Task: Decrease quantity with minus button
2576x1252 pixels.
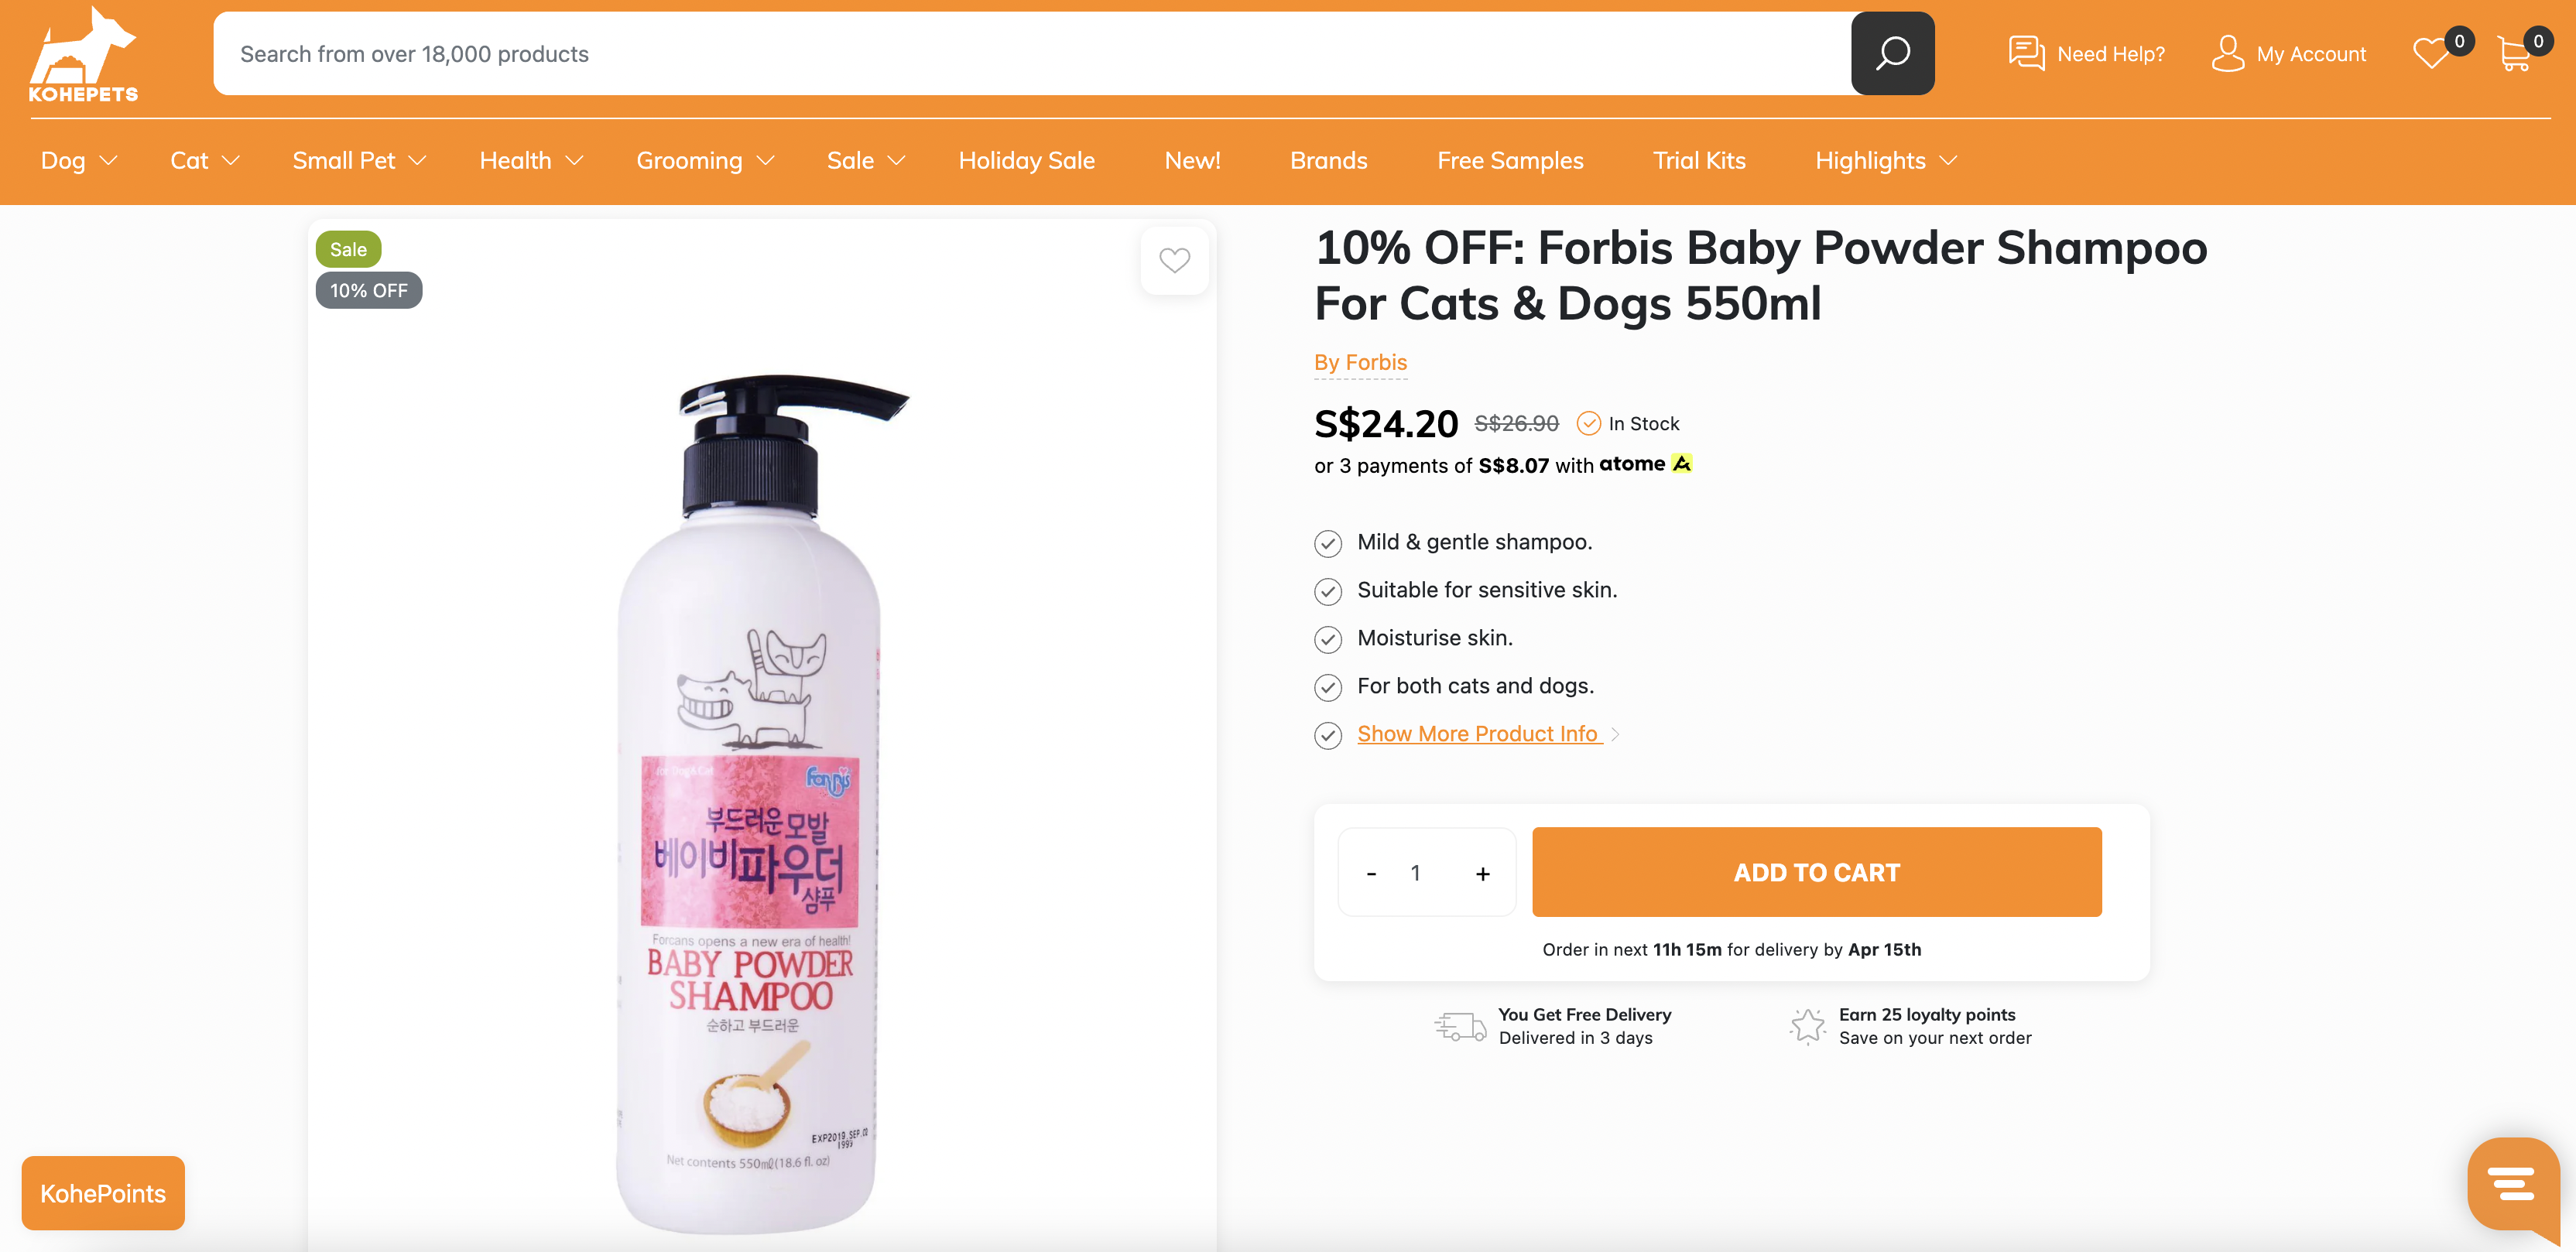Action: [1371, 873]
